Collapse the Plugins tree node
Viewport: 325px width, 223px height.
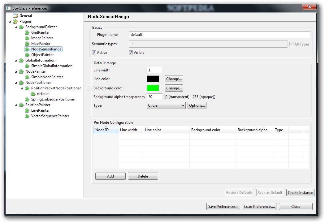[x=10, y=22]
